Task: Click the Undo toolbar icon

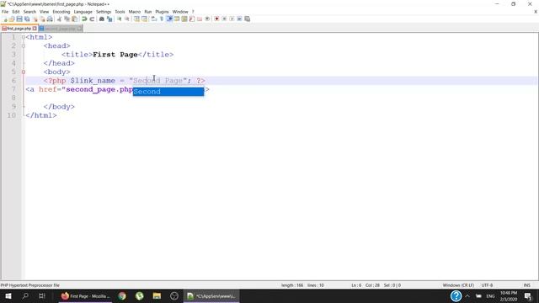Action: [84, 19]
